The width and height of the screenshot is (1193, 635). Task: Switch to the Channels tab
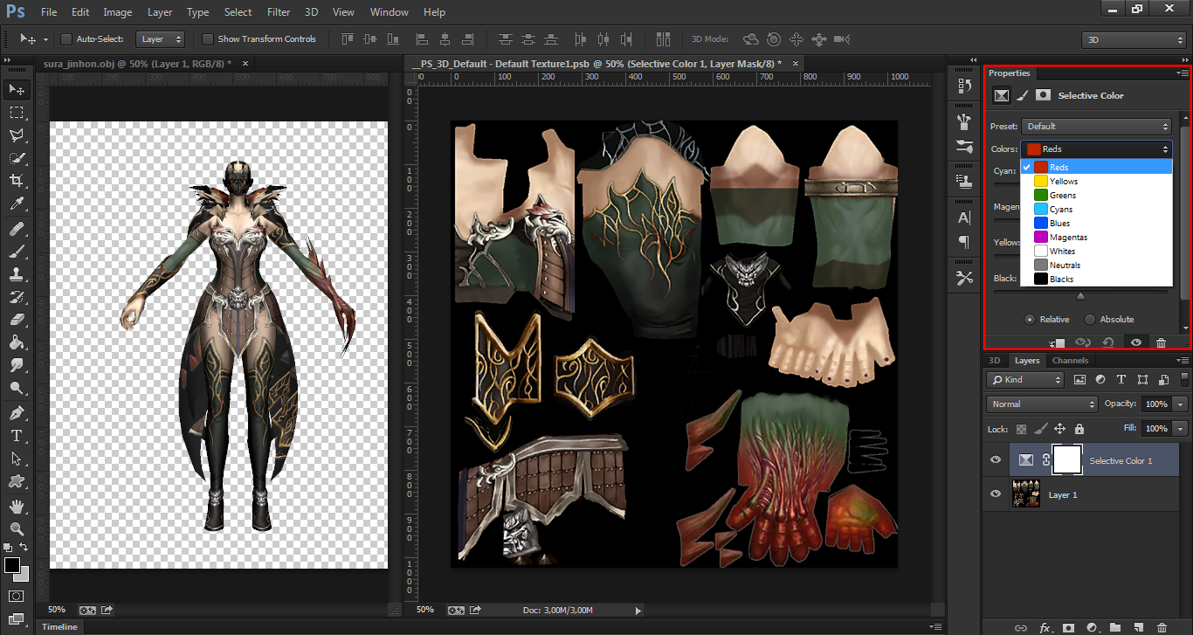pos(1070,361)
